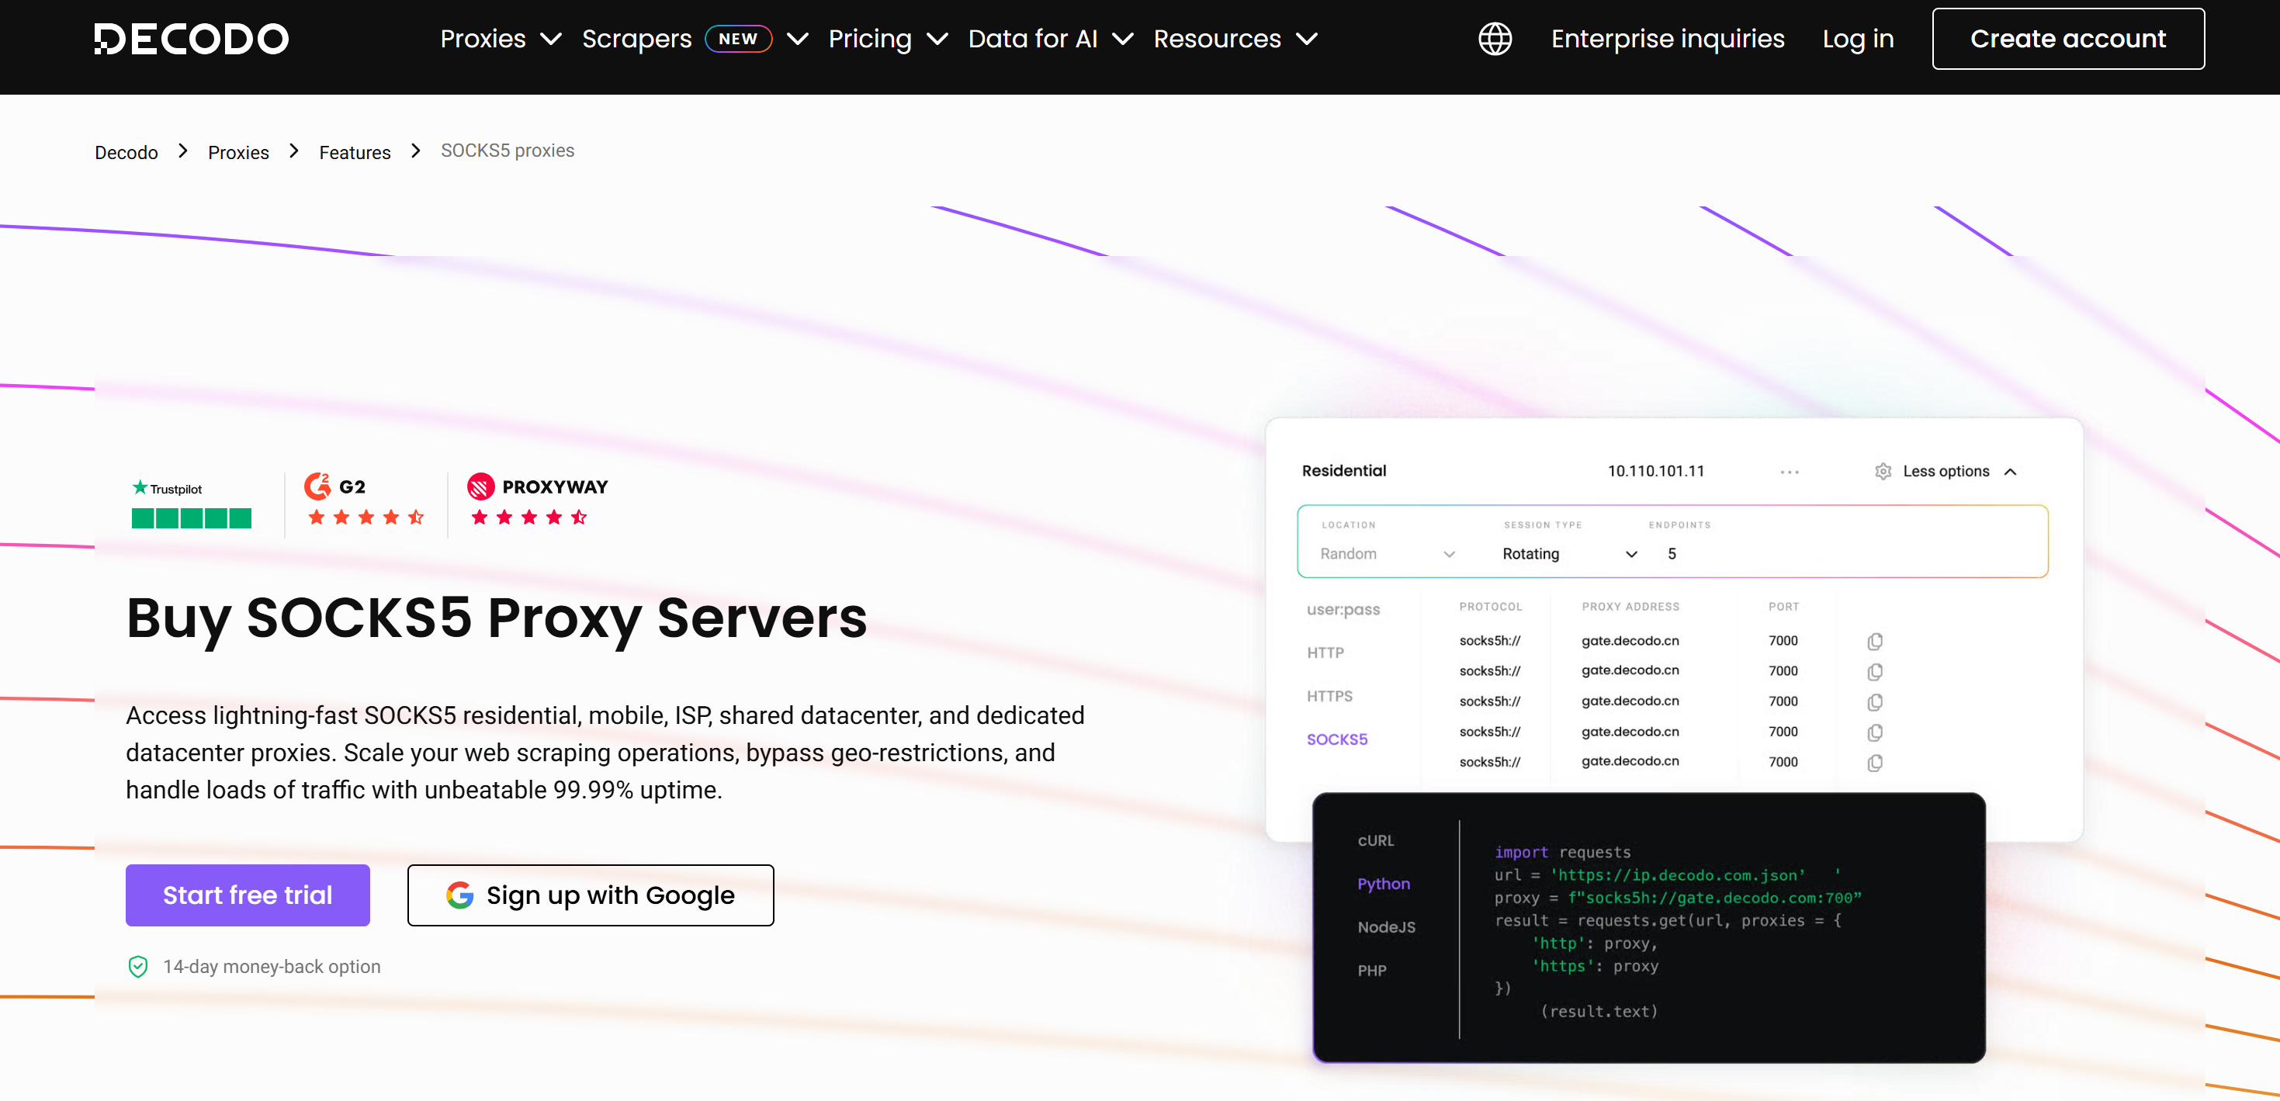Expand the Proxies navigation menu
Image resolution: width=2280 pixels, height=1101 pixels.
(500, 39)
